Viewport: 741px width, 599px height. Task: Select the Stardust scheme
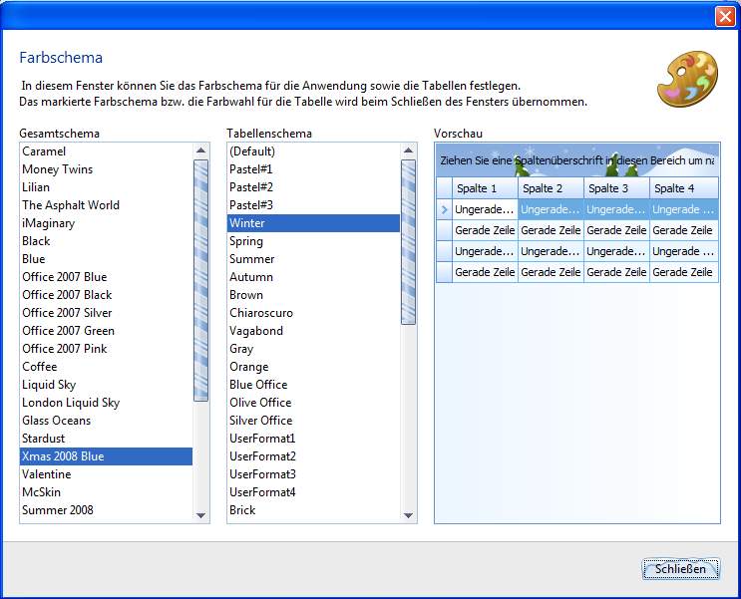pos(107,439)
